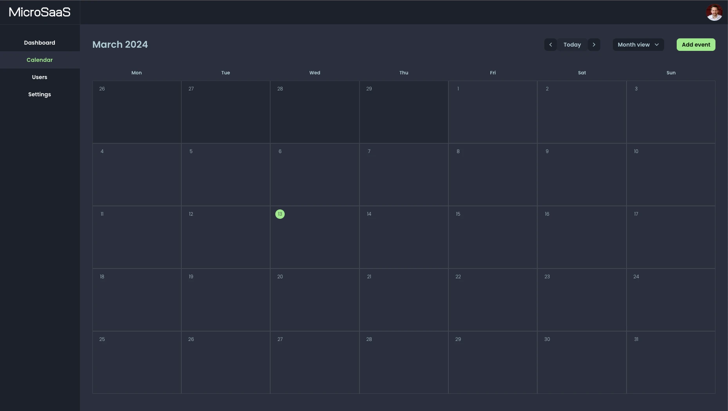This screenshot has width=728, height=411.
Task: Open Dashboard from the sidebar
Action: click(40, 43)
